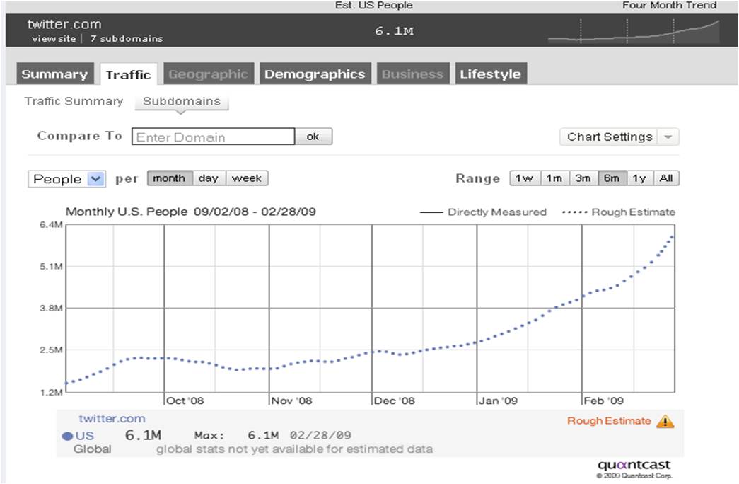Focus the Enter Domain input field
Viewport: 739px width, 484px height.
[214, 137]
